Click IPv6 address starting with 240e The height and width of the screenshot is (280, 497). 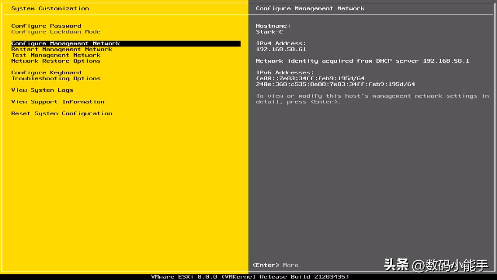[335, 84]
